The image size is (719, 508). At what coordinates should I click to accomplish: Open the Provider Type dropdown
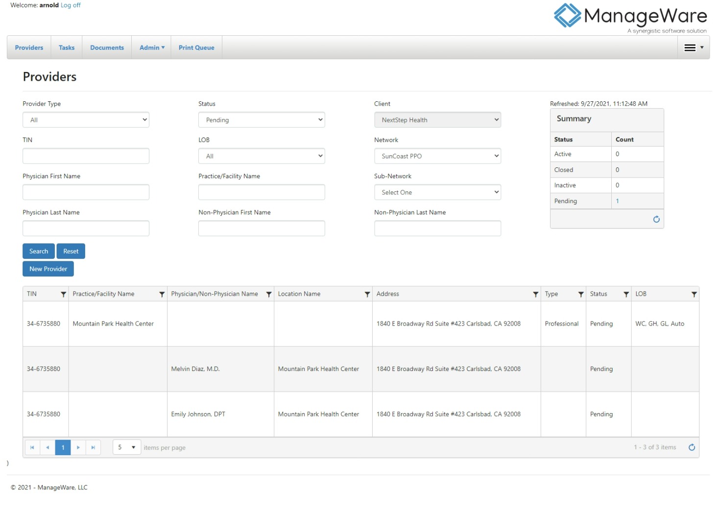pyautogui.click(x=86, y=120)
